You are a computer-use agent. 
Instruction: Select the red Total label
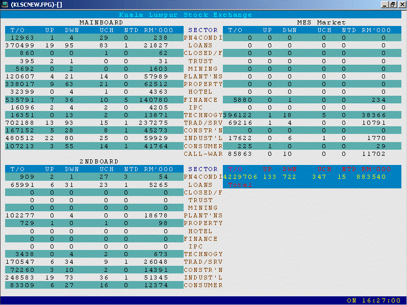point(240,185)
